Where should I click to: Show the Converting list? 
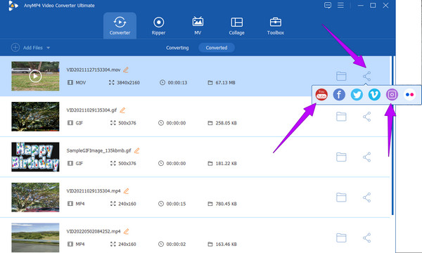click(177, 48)
